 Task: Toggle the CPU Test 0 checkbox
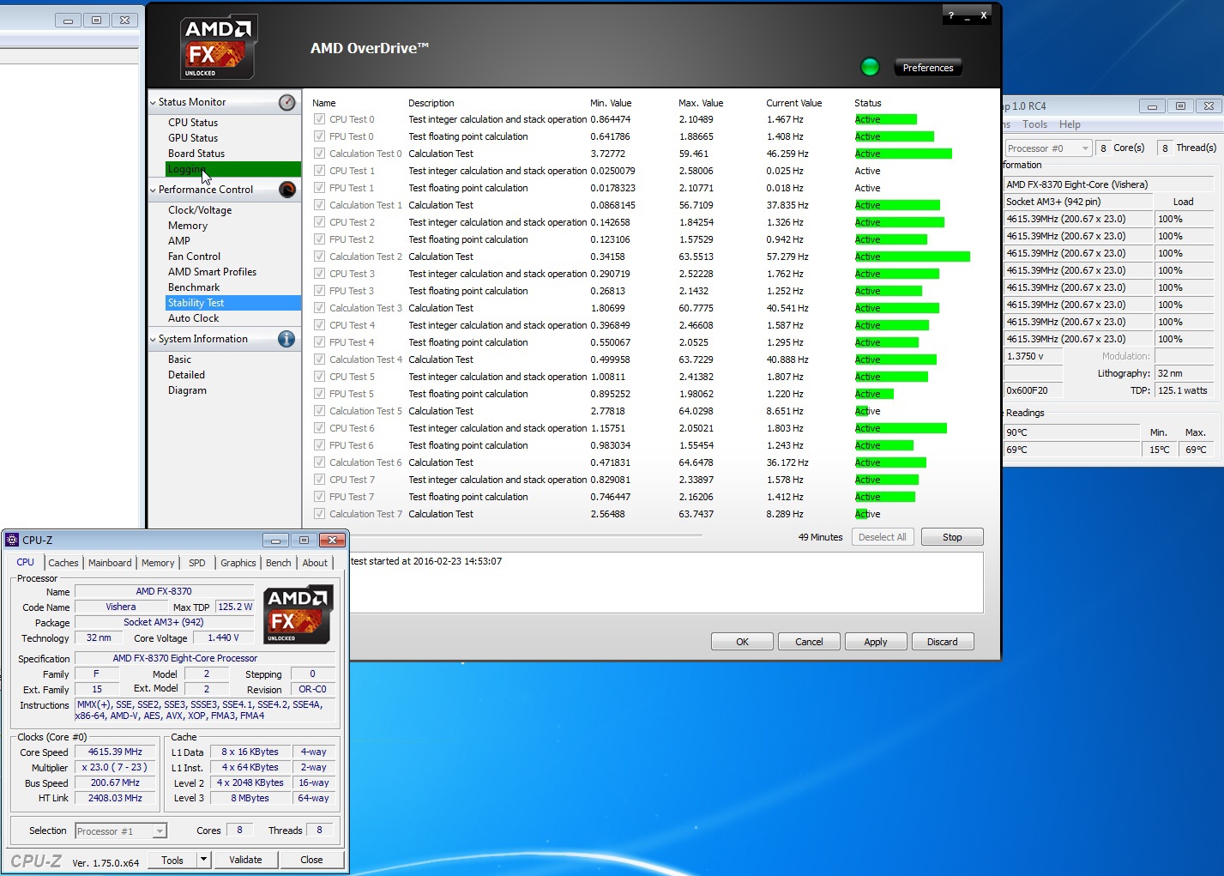[319, 119]
